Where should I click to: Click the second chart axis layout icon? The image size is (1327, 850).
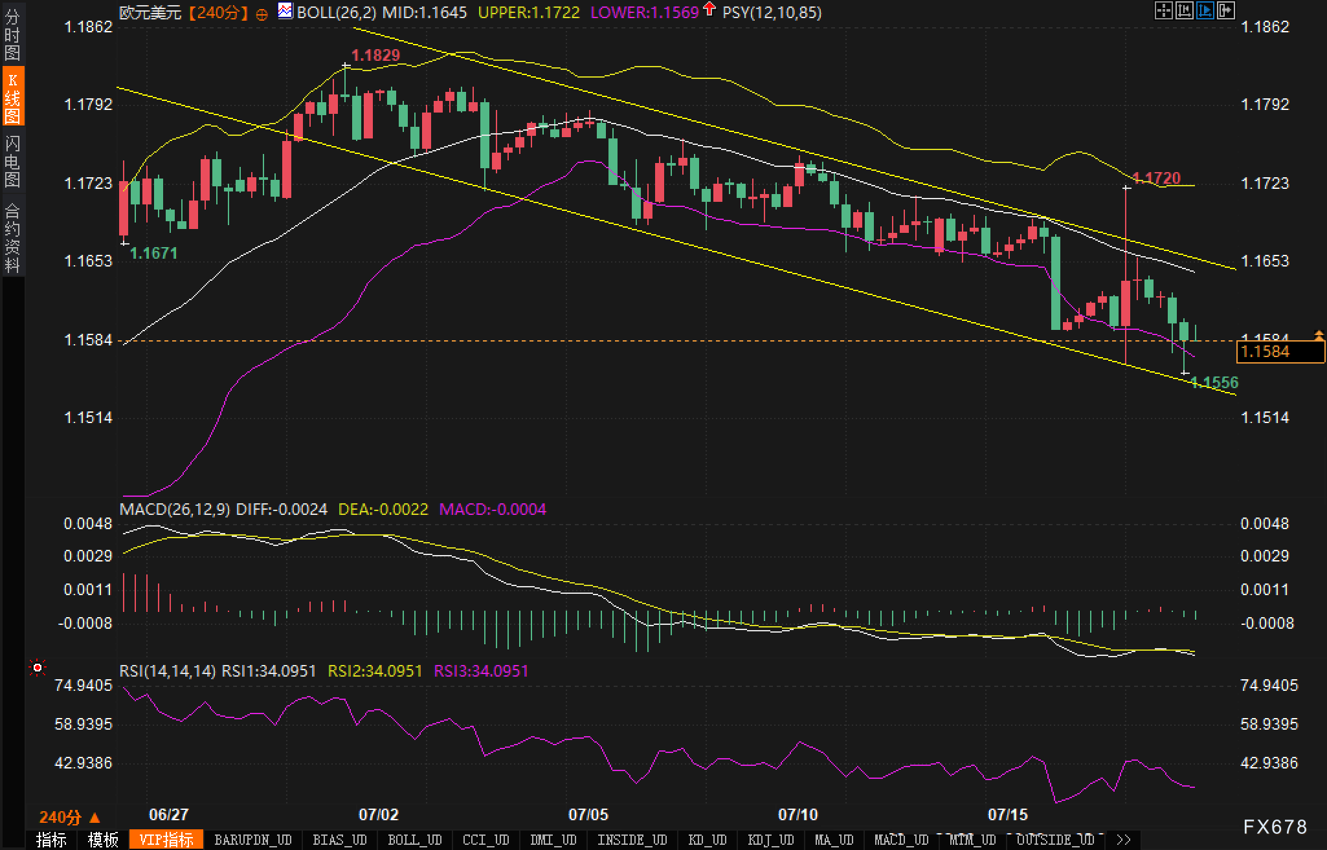click(1184, 10)
